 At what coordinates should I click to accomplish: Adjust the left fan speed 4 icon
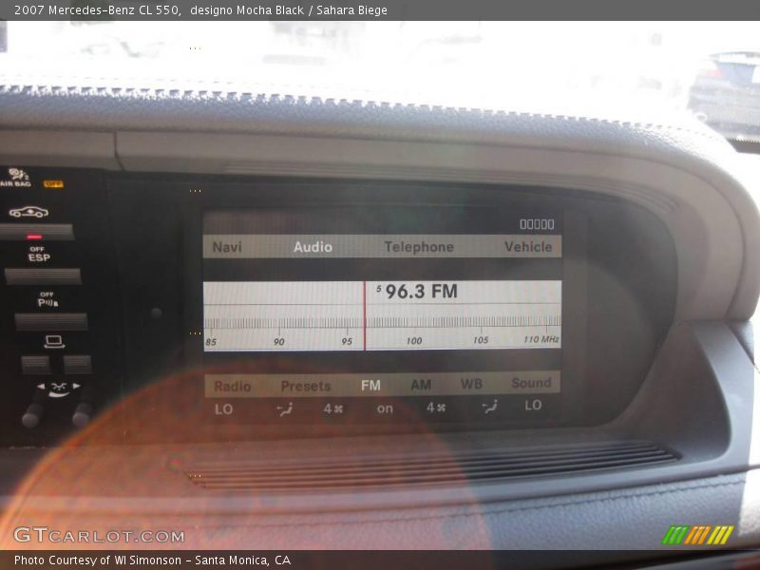[x=333, y=409]
